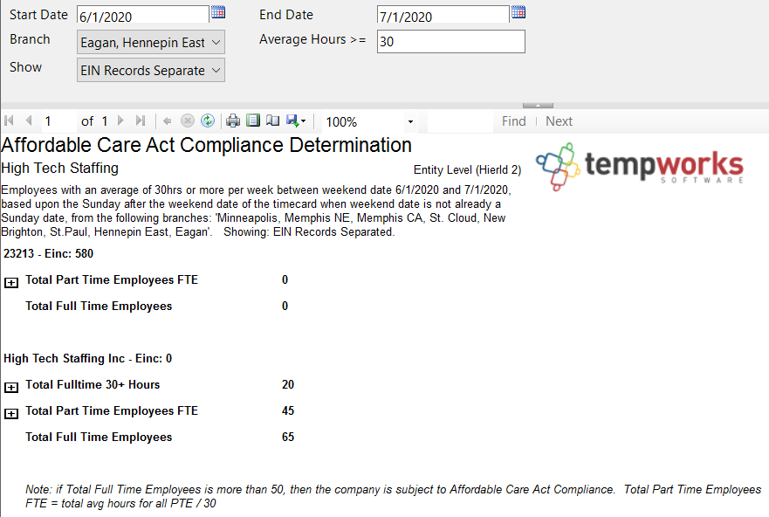
Task: Click the Affordable Care Act Compliance Determination title
Action: coord(207,145)
